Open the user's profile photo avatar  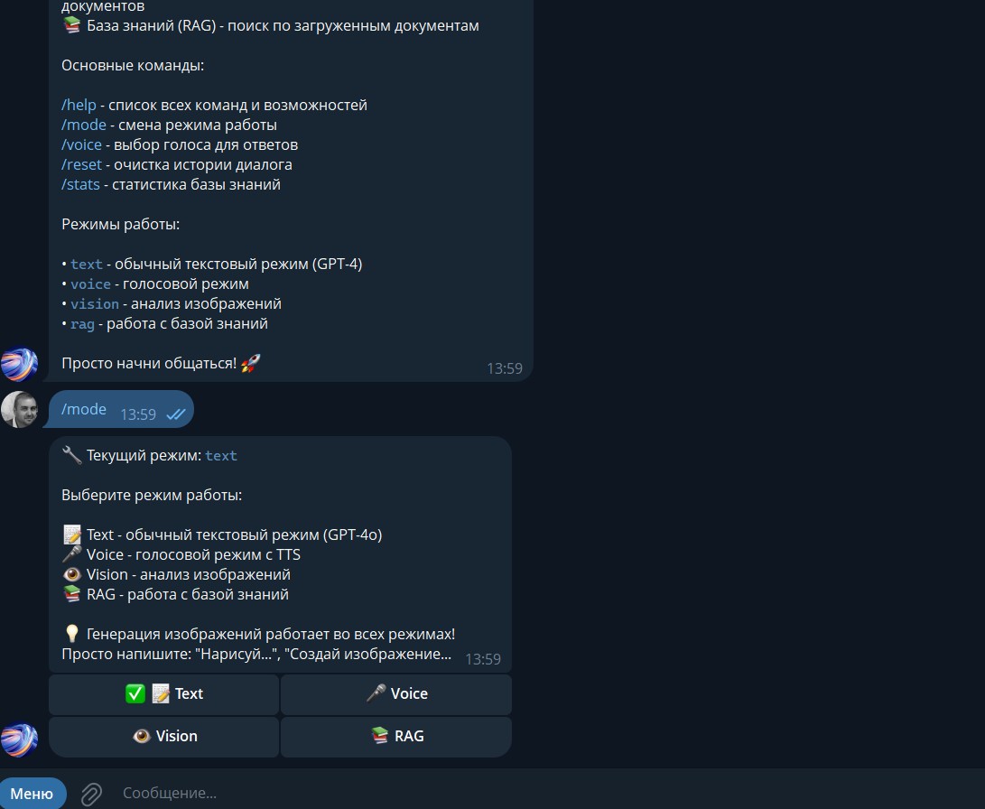[20, 410]
